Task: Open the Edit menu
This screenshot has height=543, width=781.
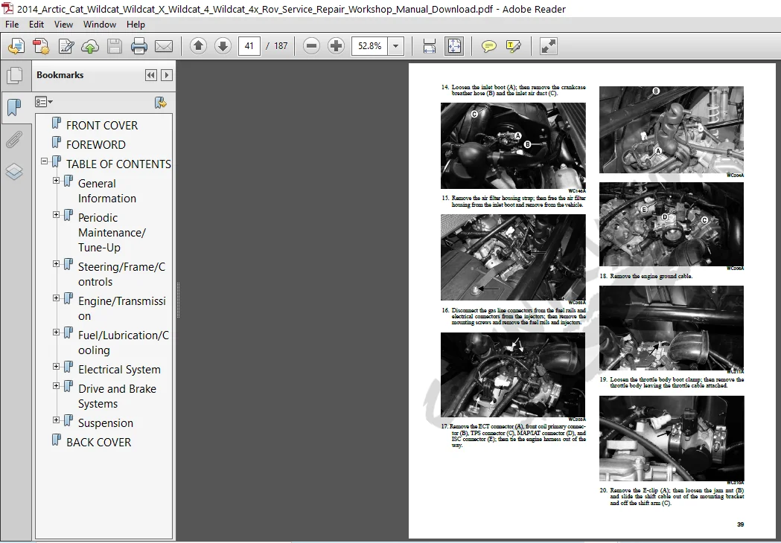Action: [x=36, y=25]
